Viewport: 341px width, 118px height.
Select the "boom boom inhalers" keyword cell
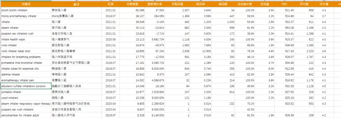click(x=26, y=10)
